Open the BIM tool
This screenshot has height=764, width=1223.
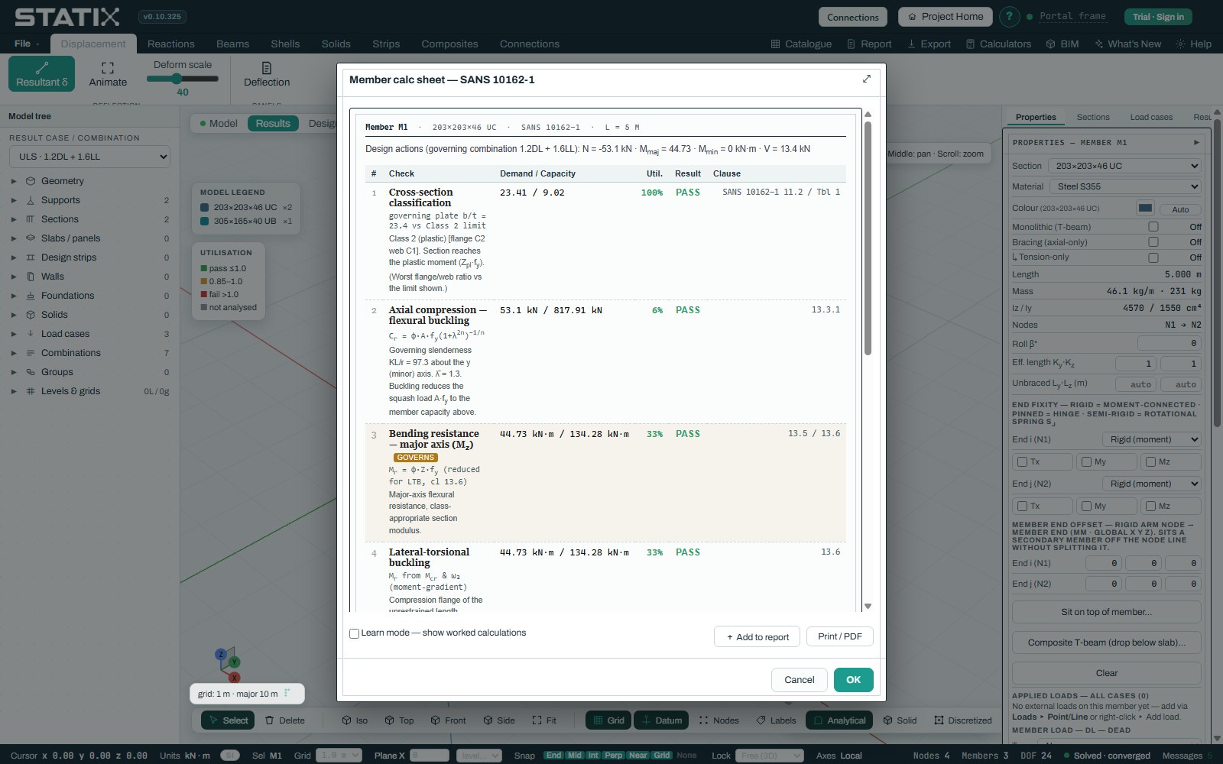[1062, 44]
